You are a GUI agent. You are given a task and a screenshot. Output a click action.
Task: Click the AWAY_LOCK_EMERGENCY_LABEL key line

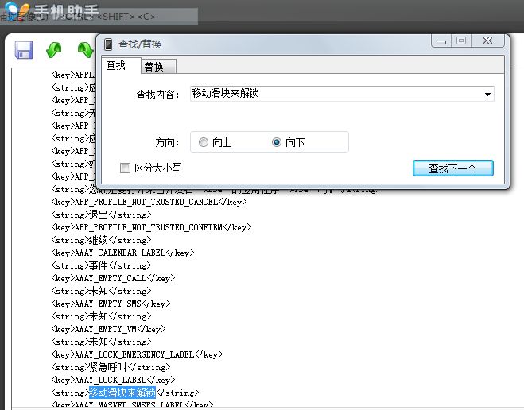pyautogui.click(x=137, y=354)
